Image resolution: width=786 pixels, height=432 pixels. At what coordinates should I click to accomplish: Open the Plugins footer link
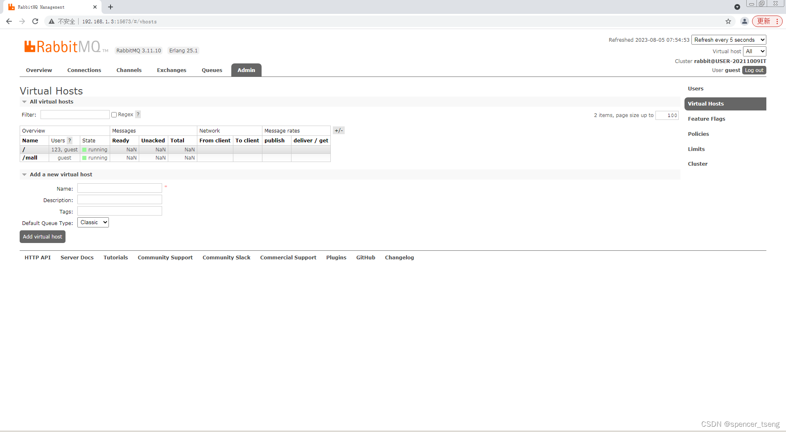point(336,257)
